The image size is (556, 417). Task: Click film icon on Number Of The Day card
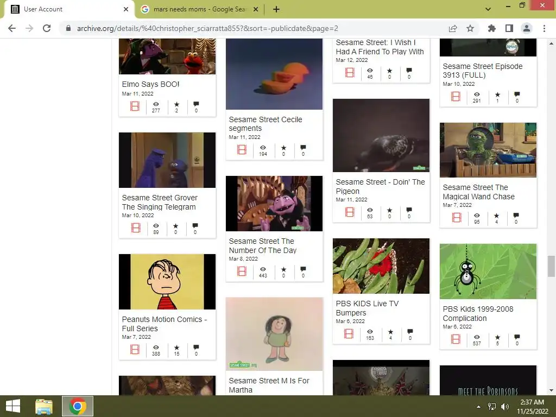tap(242, 271)
